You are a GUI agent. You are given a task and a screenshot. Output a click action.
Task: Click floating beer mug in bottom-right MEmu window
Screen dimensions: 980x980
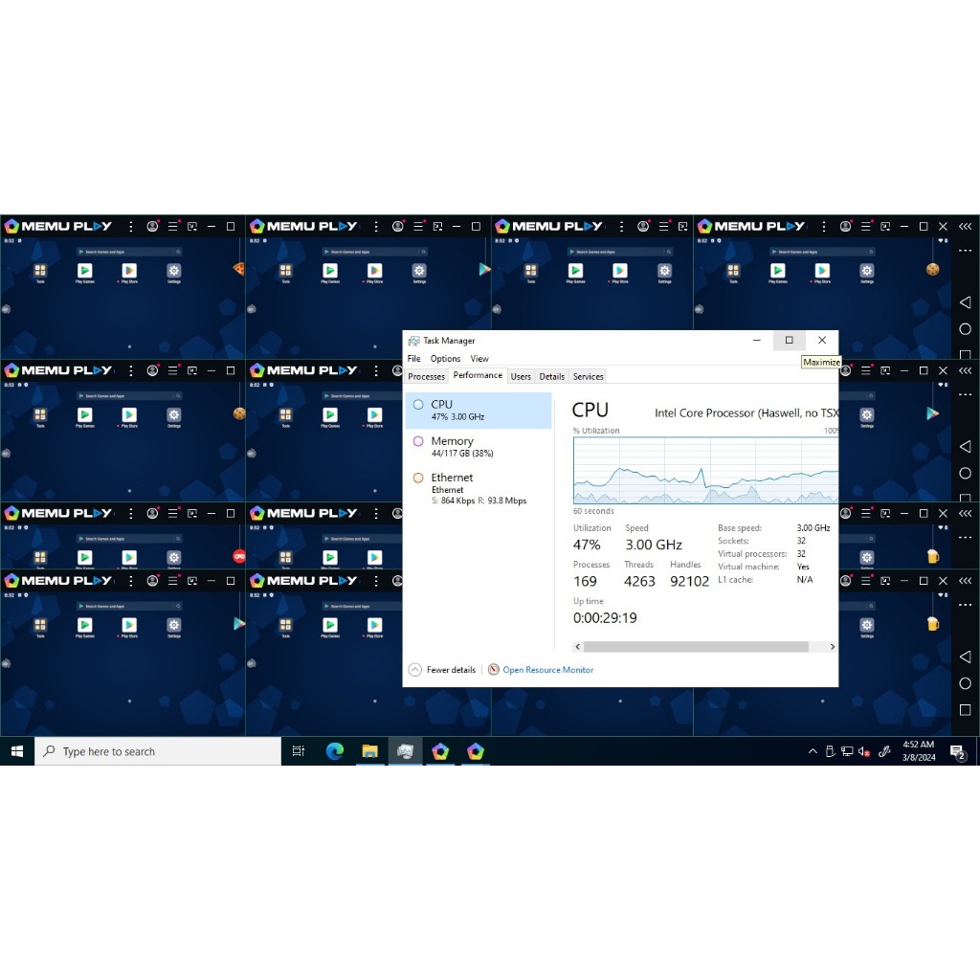(x=932, y=623)
